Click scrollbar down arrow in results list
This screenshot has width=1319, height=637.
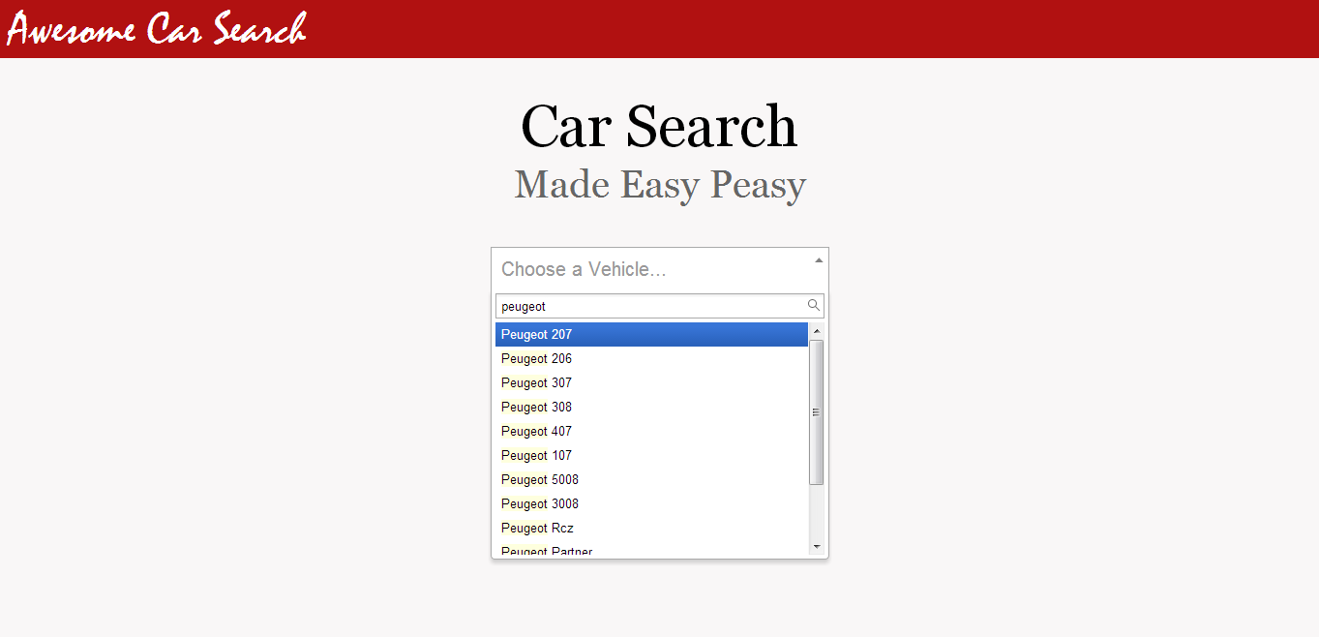(817, 547)
